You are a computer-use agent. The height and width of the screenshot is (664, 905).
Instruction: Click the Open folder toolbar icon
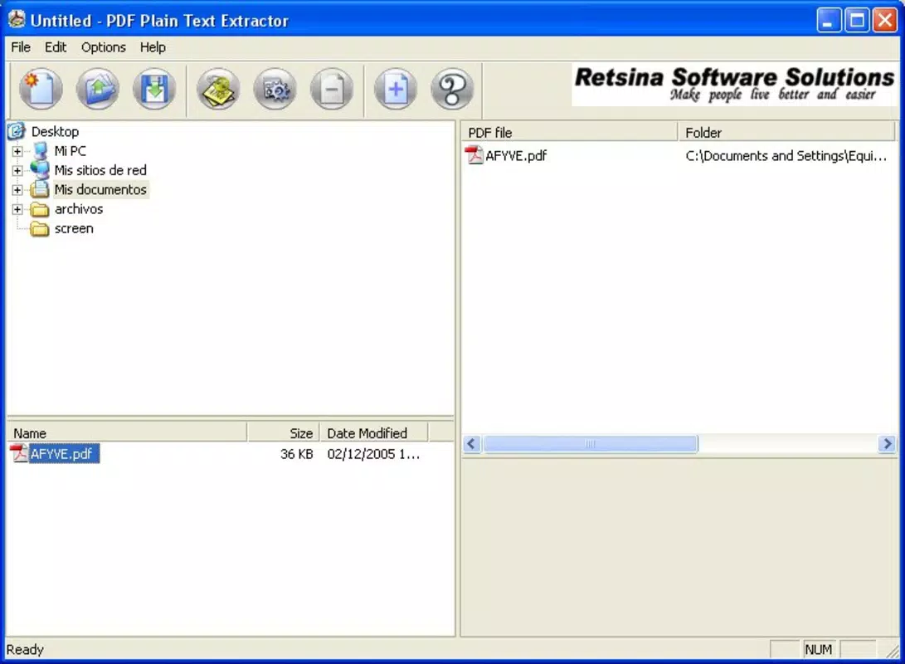point(98,89)
